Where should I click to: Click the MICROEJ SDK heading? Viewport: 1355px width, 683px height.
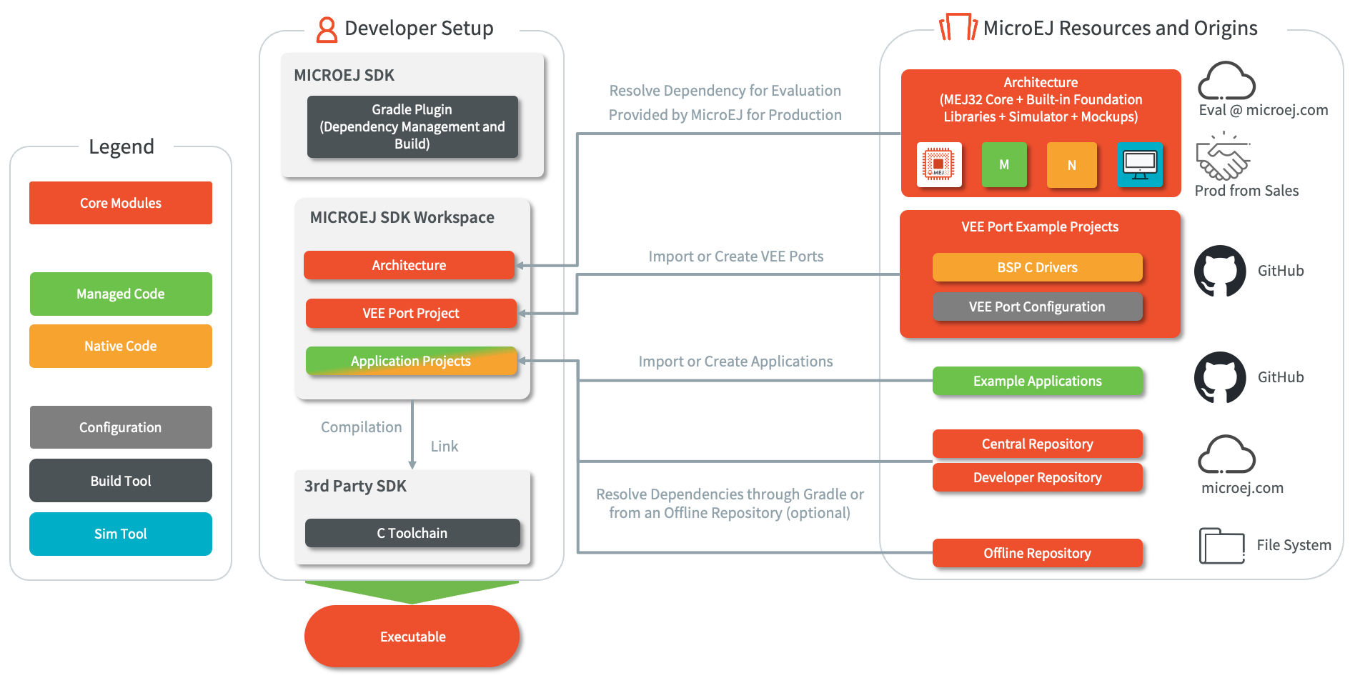click(344, 75)
